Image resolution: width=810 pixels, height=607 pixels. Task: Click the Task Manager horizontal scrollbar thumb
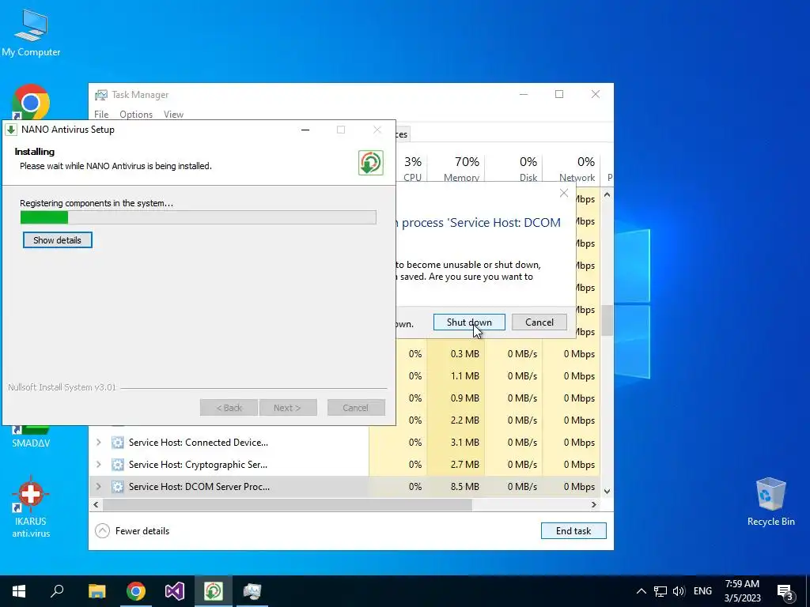click(x=287, y=505)
